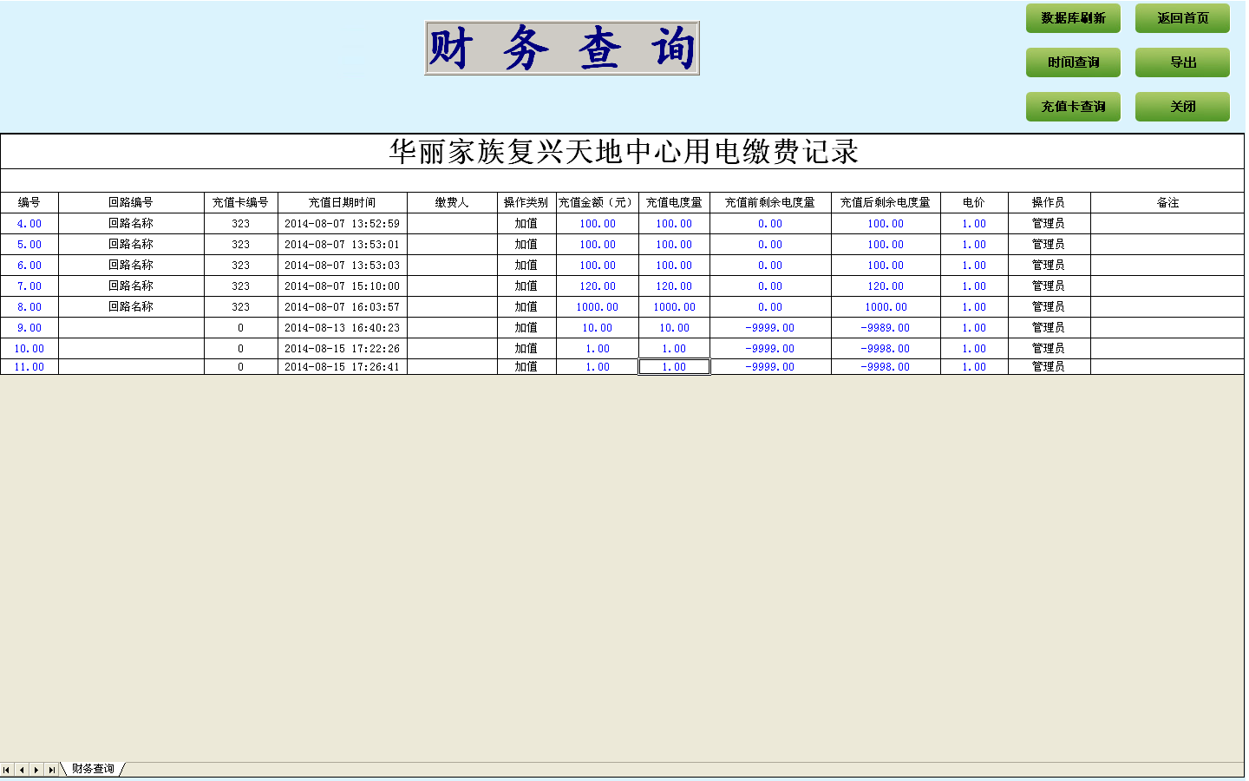Select record number cell 6.00
Screen dimensions: 1249x781
click(x=29, y=266)
